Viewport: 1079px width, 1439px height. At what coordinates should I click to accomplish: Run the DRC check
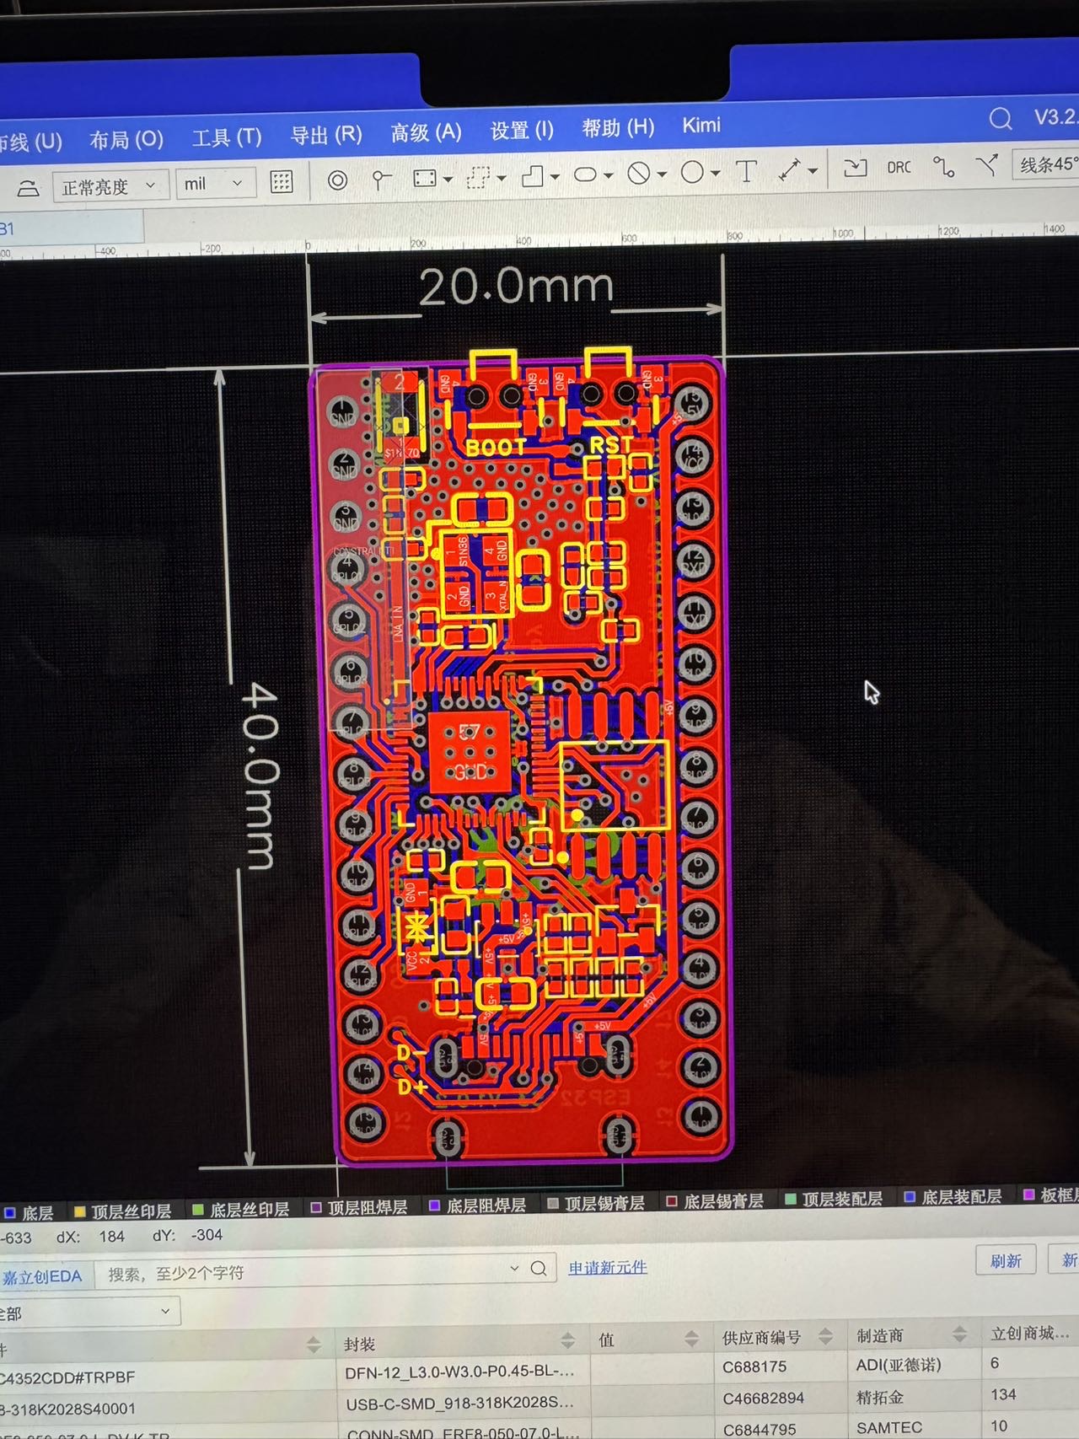pos(899,168)
